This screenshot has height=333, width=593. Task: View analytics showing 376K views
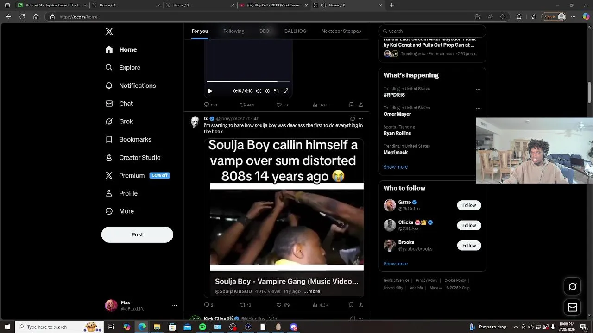click(321, 105)
